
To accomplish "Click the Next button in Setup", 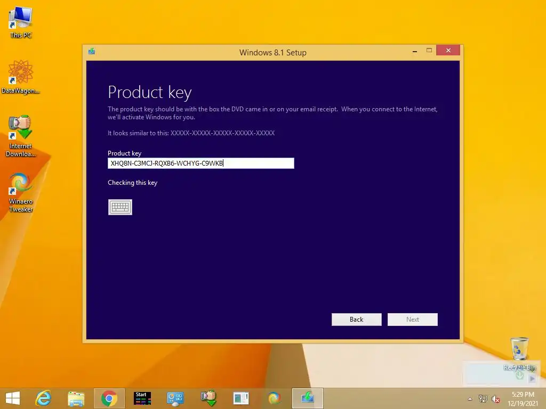I will tap(413, 320).
